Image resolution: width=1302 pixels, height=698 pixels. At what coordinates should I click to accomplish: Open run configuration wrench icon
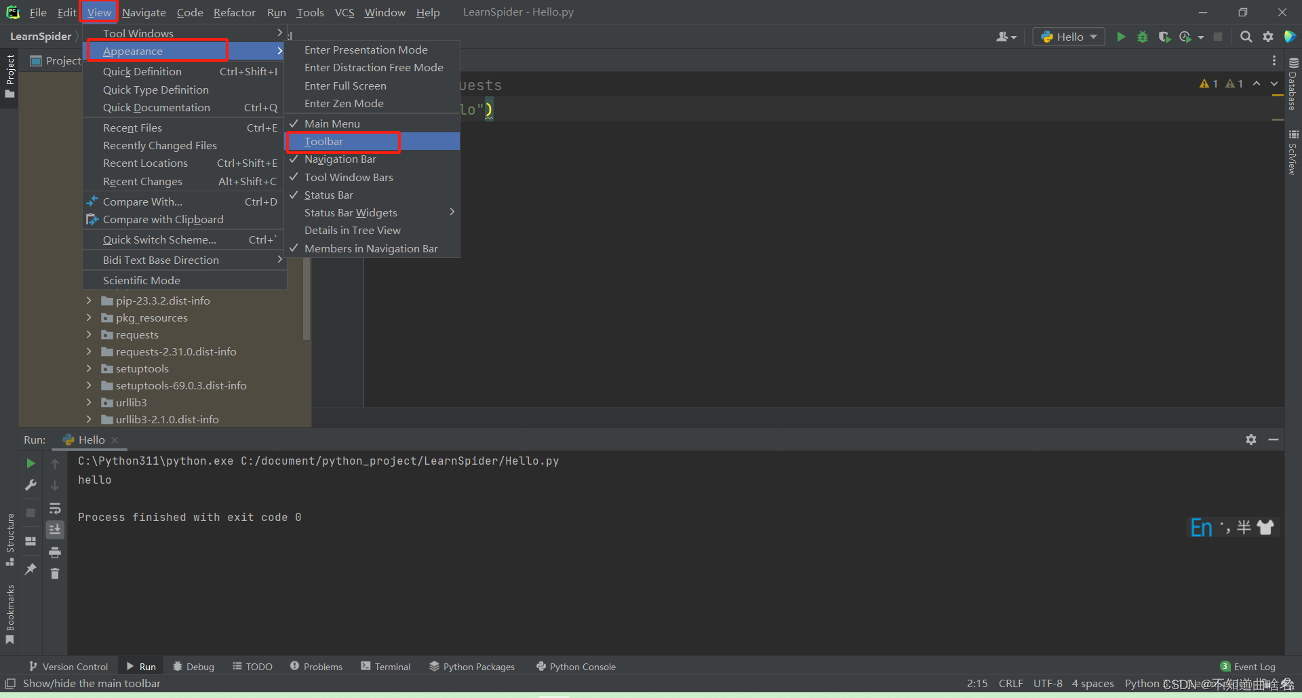point(31,485)
